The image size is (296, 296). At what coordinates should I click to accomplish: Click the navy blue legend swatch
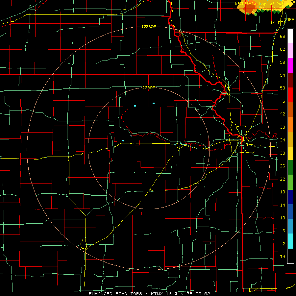(290, 197)
